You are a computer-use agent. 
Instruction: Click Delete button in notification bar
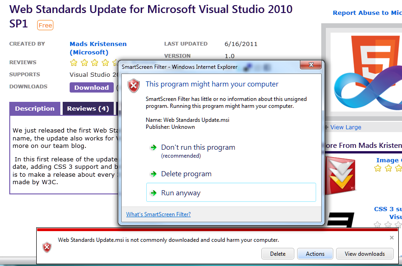point(278,253)
